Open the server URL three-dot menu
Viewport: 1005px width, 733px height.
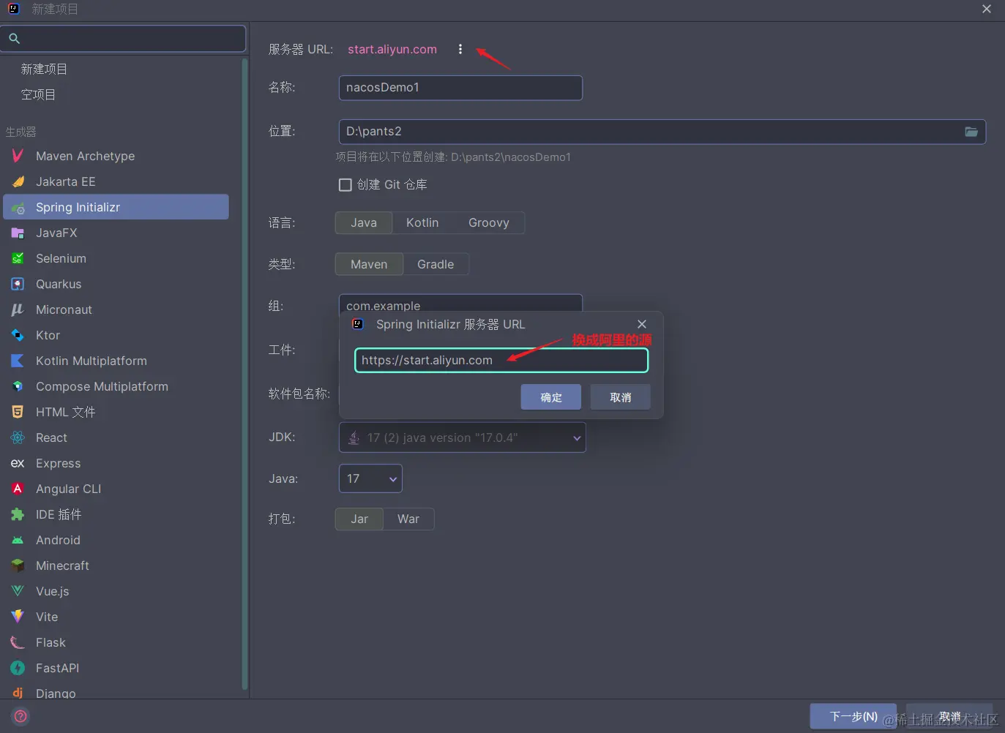460,49
